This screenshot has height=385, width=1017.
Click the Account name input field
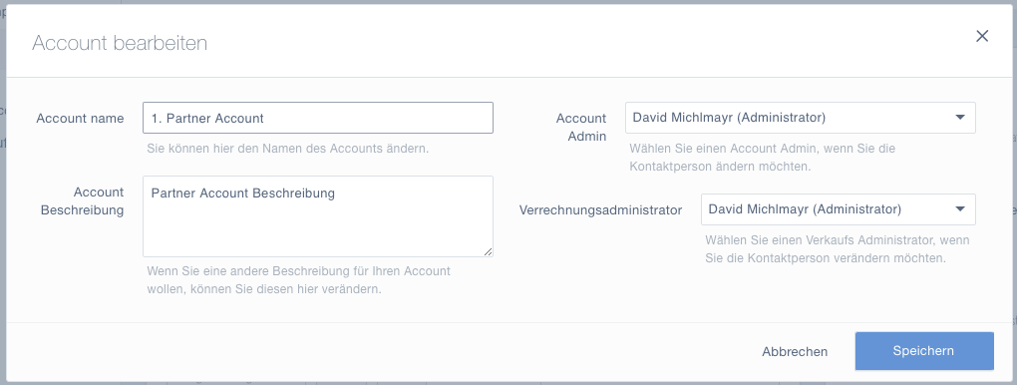tap(318, 118)
